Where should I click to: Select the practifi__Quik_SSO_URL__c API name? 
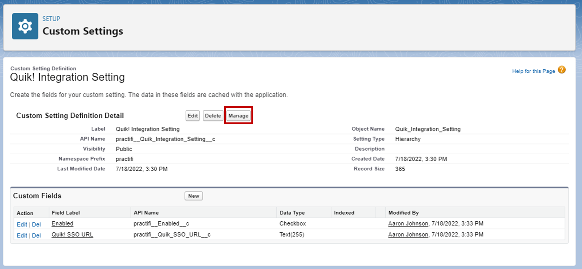tap(172, 234)
